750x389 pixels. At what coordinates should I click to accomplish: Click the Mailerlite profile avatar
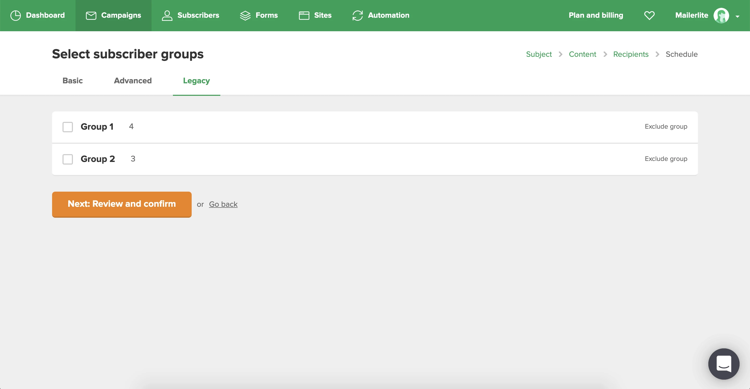(x=721, y=15)
